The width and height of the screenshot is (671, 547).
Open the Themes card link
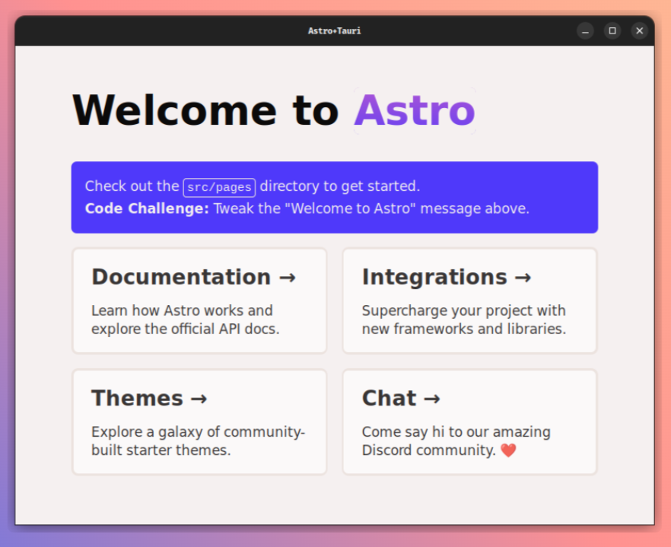(199, 422)
